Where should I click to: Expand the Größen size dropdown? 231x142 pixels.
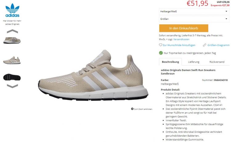coord(194,19)
